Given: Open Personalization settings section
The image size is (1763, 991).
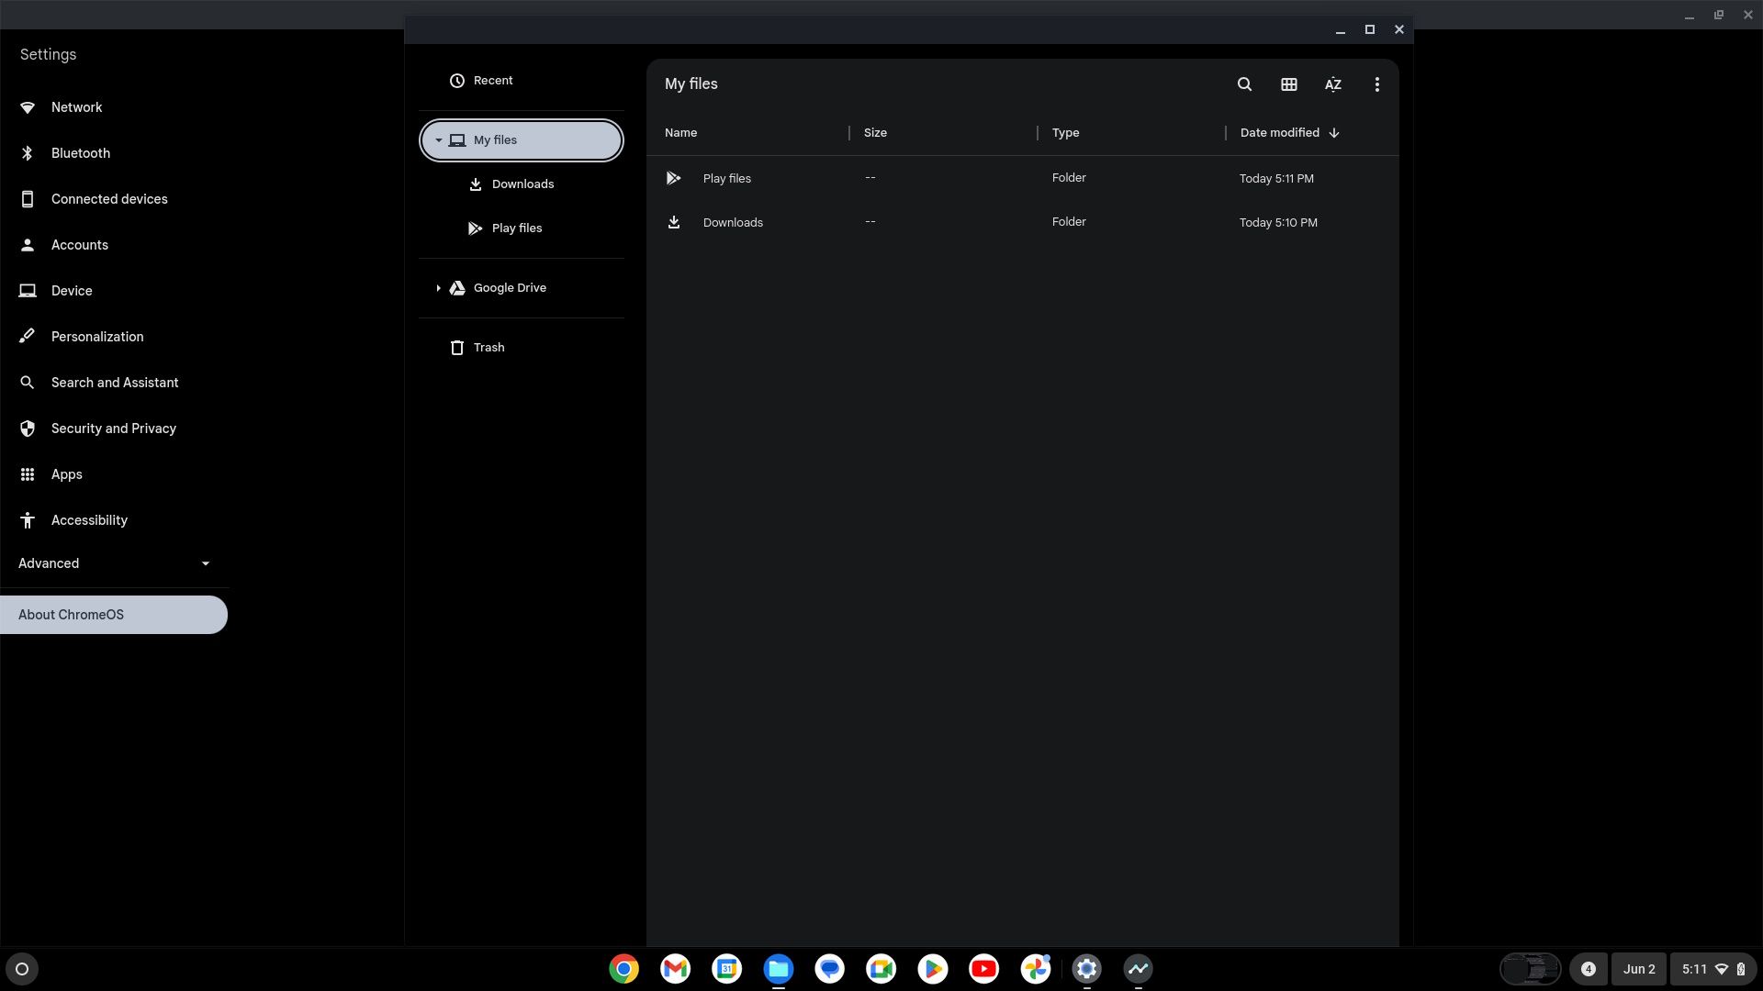Looking at the screenshot, I should [x=114, y=337].
